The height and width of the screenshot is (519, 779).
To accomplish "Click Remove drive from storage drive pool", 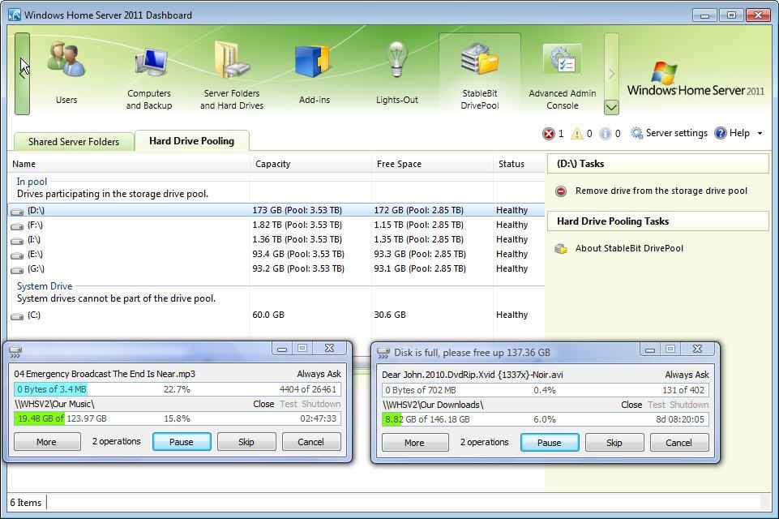I will 661,191.
